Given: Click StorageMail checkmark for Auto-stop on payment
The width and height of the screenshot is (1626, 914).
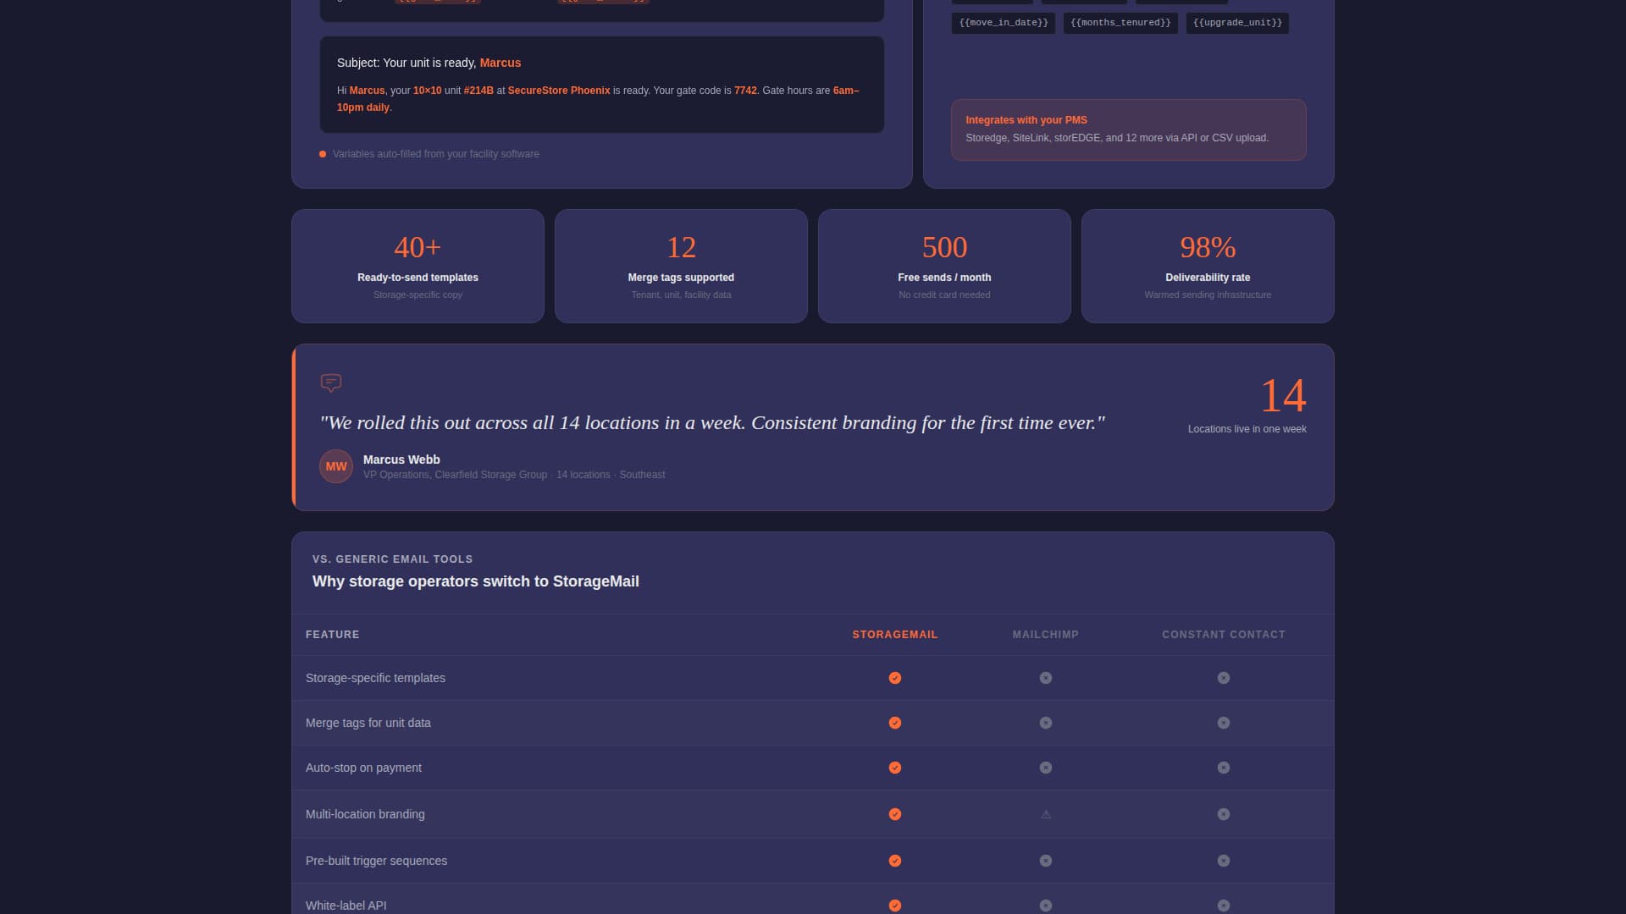Looking at the screenshot, I should pyautogui.click(x=895, y=768).
